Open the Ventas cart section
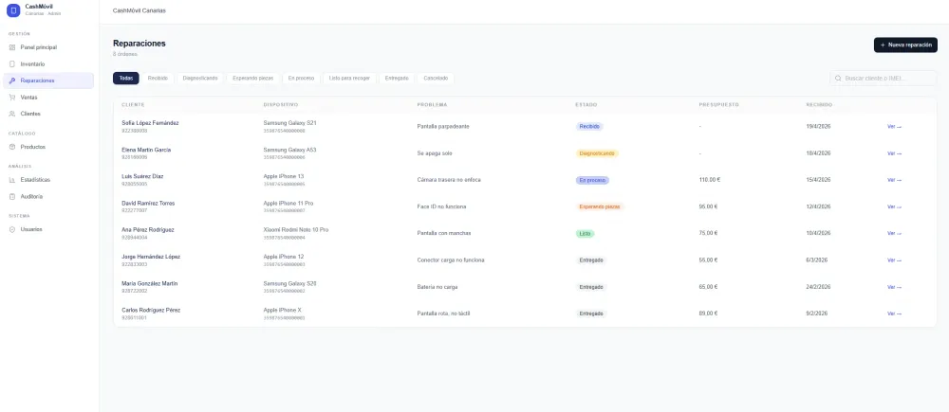This screenshot has height=412, width=949. 28,97
